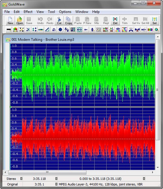Viewport: 163px width, 189px height.
Task: Click the Copy toolbar icon
Action: pyautogui.click(x=68, y=21)
